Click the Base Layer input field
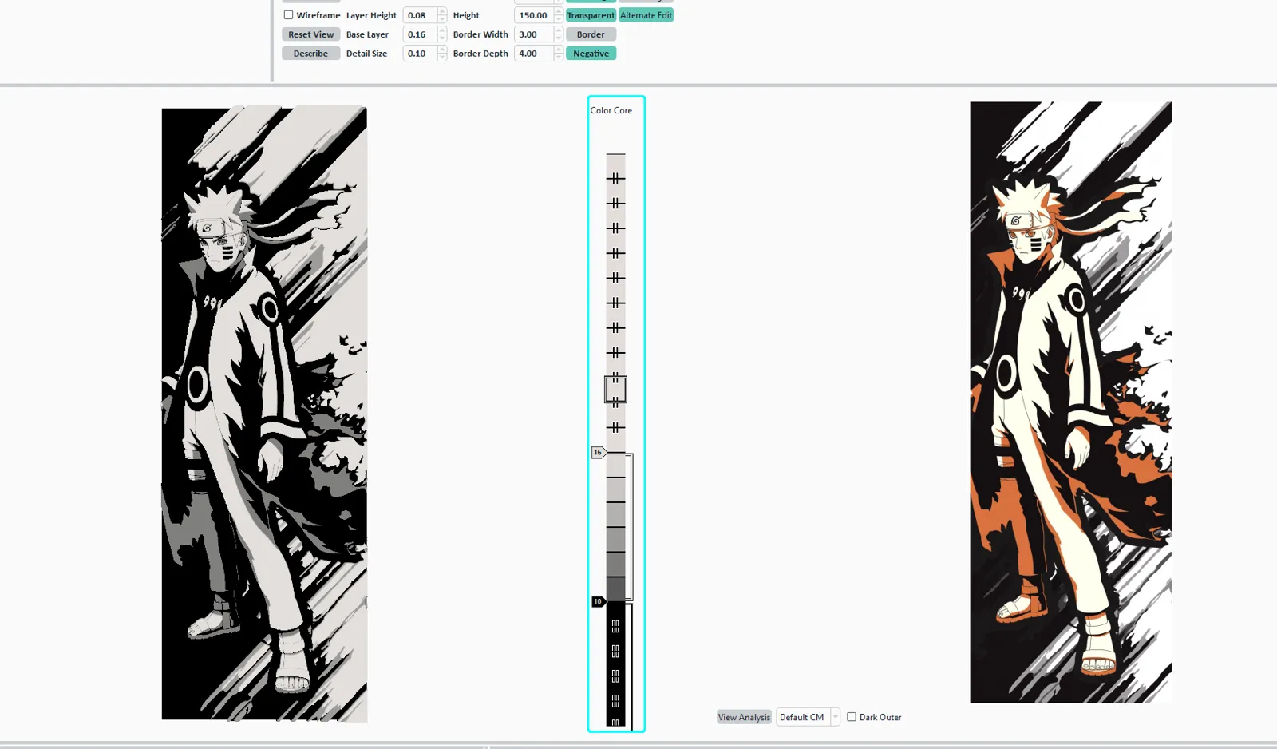 click(x=420, y=34)
